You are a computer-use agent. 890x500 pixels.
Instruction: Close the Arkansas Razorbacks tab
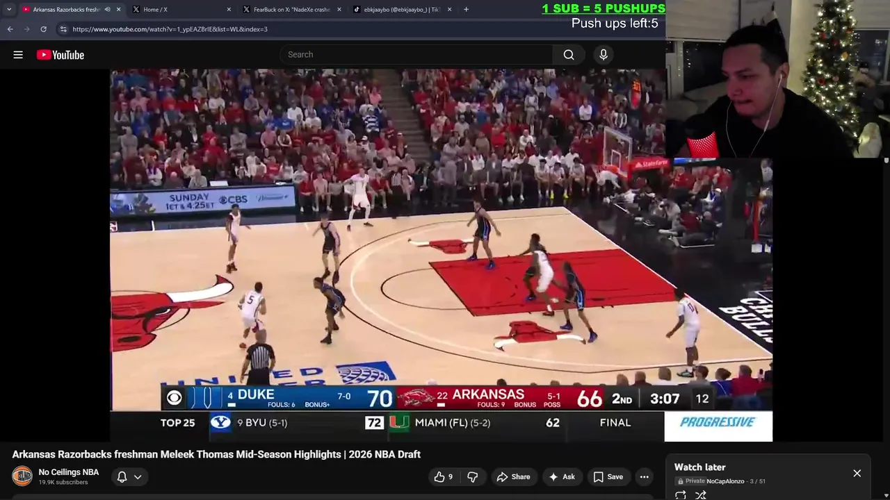[x=118, y=10]
